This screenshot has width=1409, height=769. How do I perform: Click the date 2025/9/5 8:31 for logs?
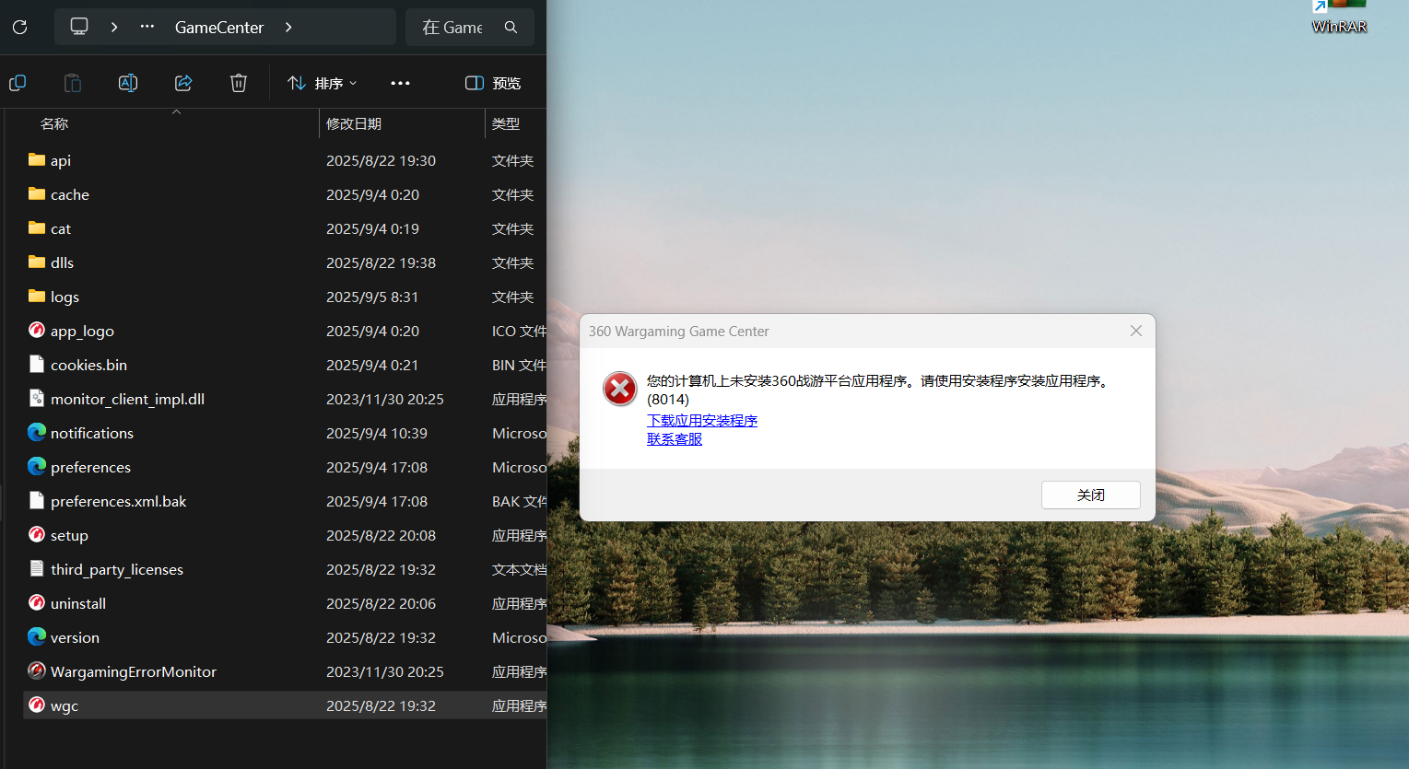pos(372,297)
